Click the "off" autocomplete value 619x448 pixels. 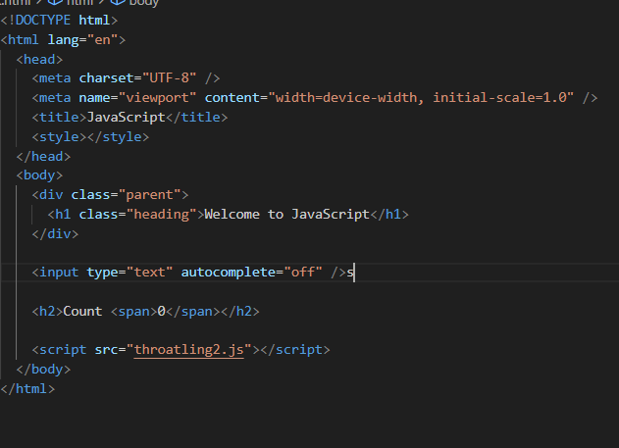(303, 273)
